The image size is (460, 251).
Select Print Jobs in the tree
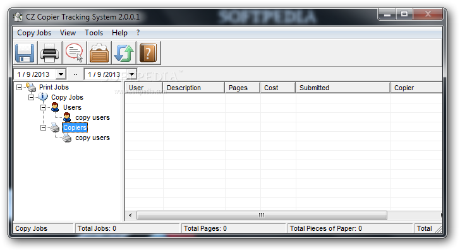point(54,87)
